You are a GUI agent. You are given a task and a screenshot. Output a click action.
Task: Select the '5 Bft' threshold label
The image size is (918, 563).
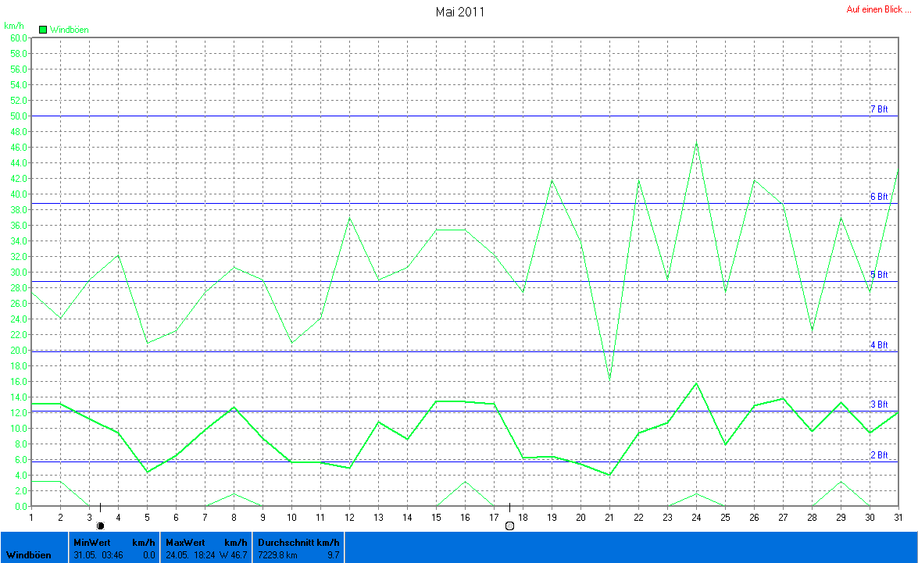pyautogui.click(x=879, y=275)
